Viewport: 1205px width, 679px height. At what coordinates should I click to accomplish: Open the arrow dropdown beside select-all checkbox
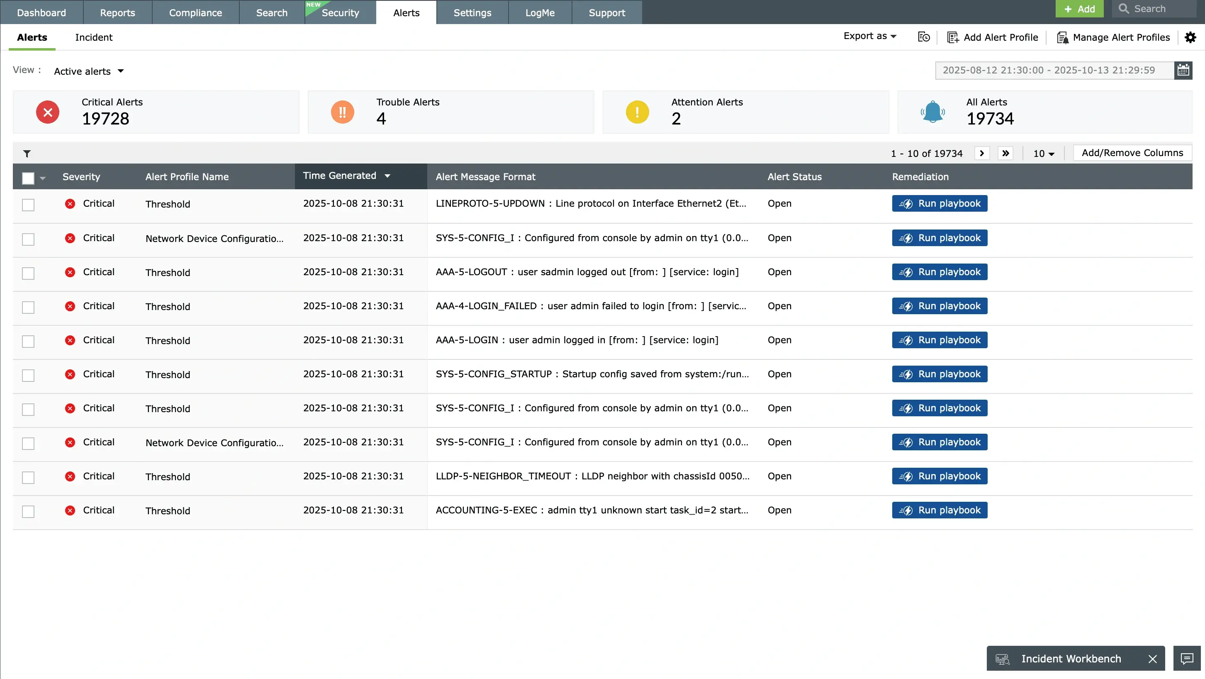coord(43,178)
